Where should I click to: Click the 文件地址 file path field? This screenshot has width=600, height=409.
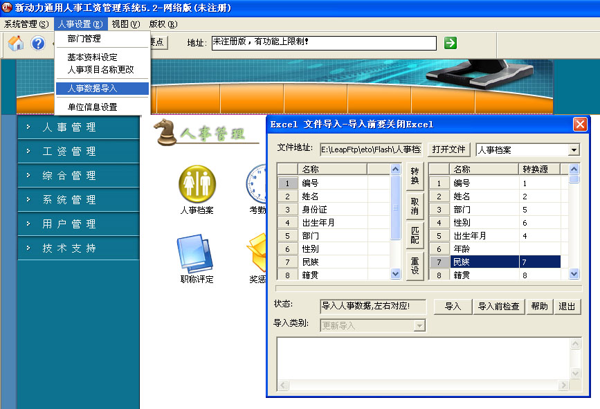(x=370, y=149)
